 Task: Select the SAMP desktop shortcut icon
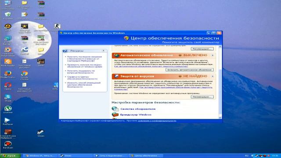[x=41, y=61]
